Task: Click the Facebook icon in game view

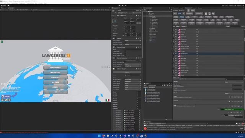Action: (x=9, y=100)
